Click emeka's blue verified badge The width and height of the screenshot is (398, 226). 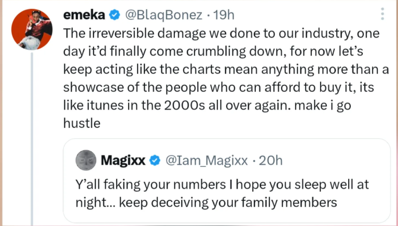[x=114, y=16]
